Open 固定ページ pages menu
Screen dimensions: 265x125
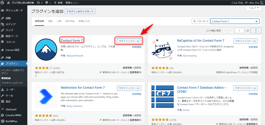(x=13, y=36)
